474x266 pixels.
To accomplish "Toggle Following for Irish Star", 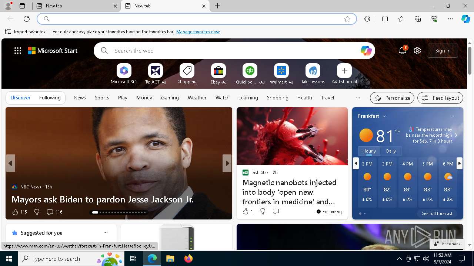I will pyautogui.click(x=329, y=212).
